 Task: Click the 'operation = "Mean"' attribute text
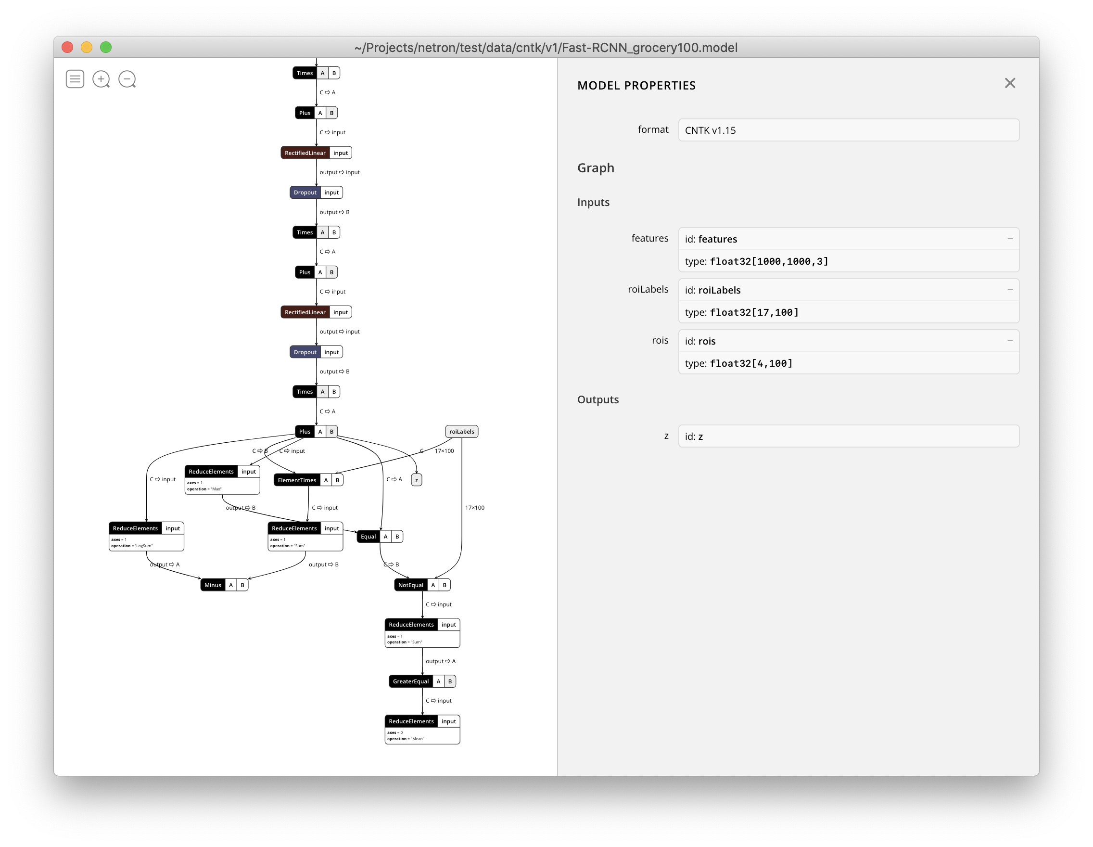pyautogui.click(x=406, y=739)
